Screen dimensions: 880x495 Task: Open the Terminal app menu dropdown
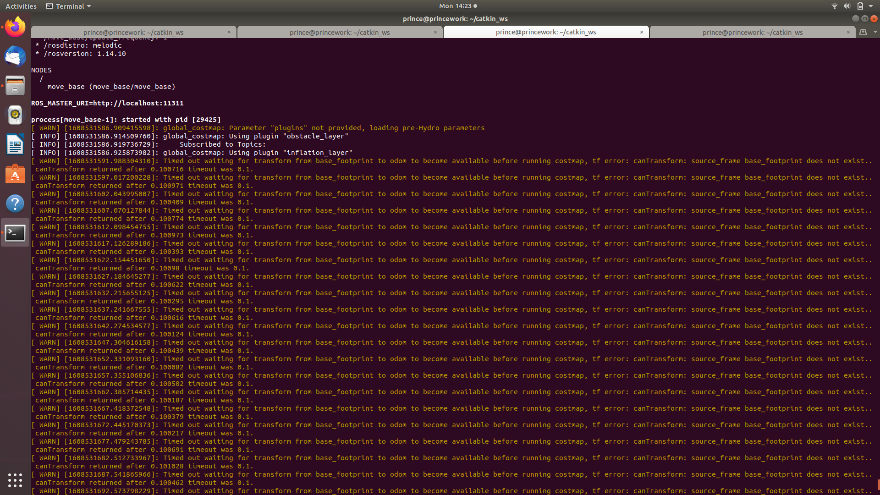pyautogui.click(x=69, y=6)
